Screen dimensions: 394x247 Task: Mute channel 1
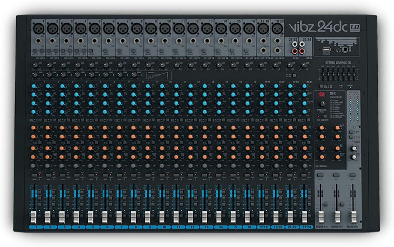(35, 175)
